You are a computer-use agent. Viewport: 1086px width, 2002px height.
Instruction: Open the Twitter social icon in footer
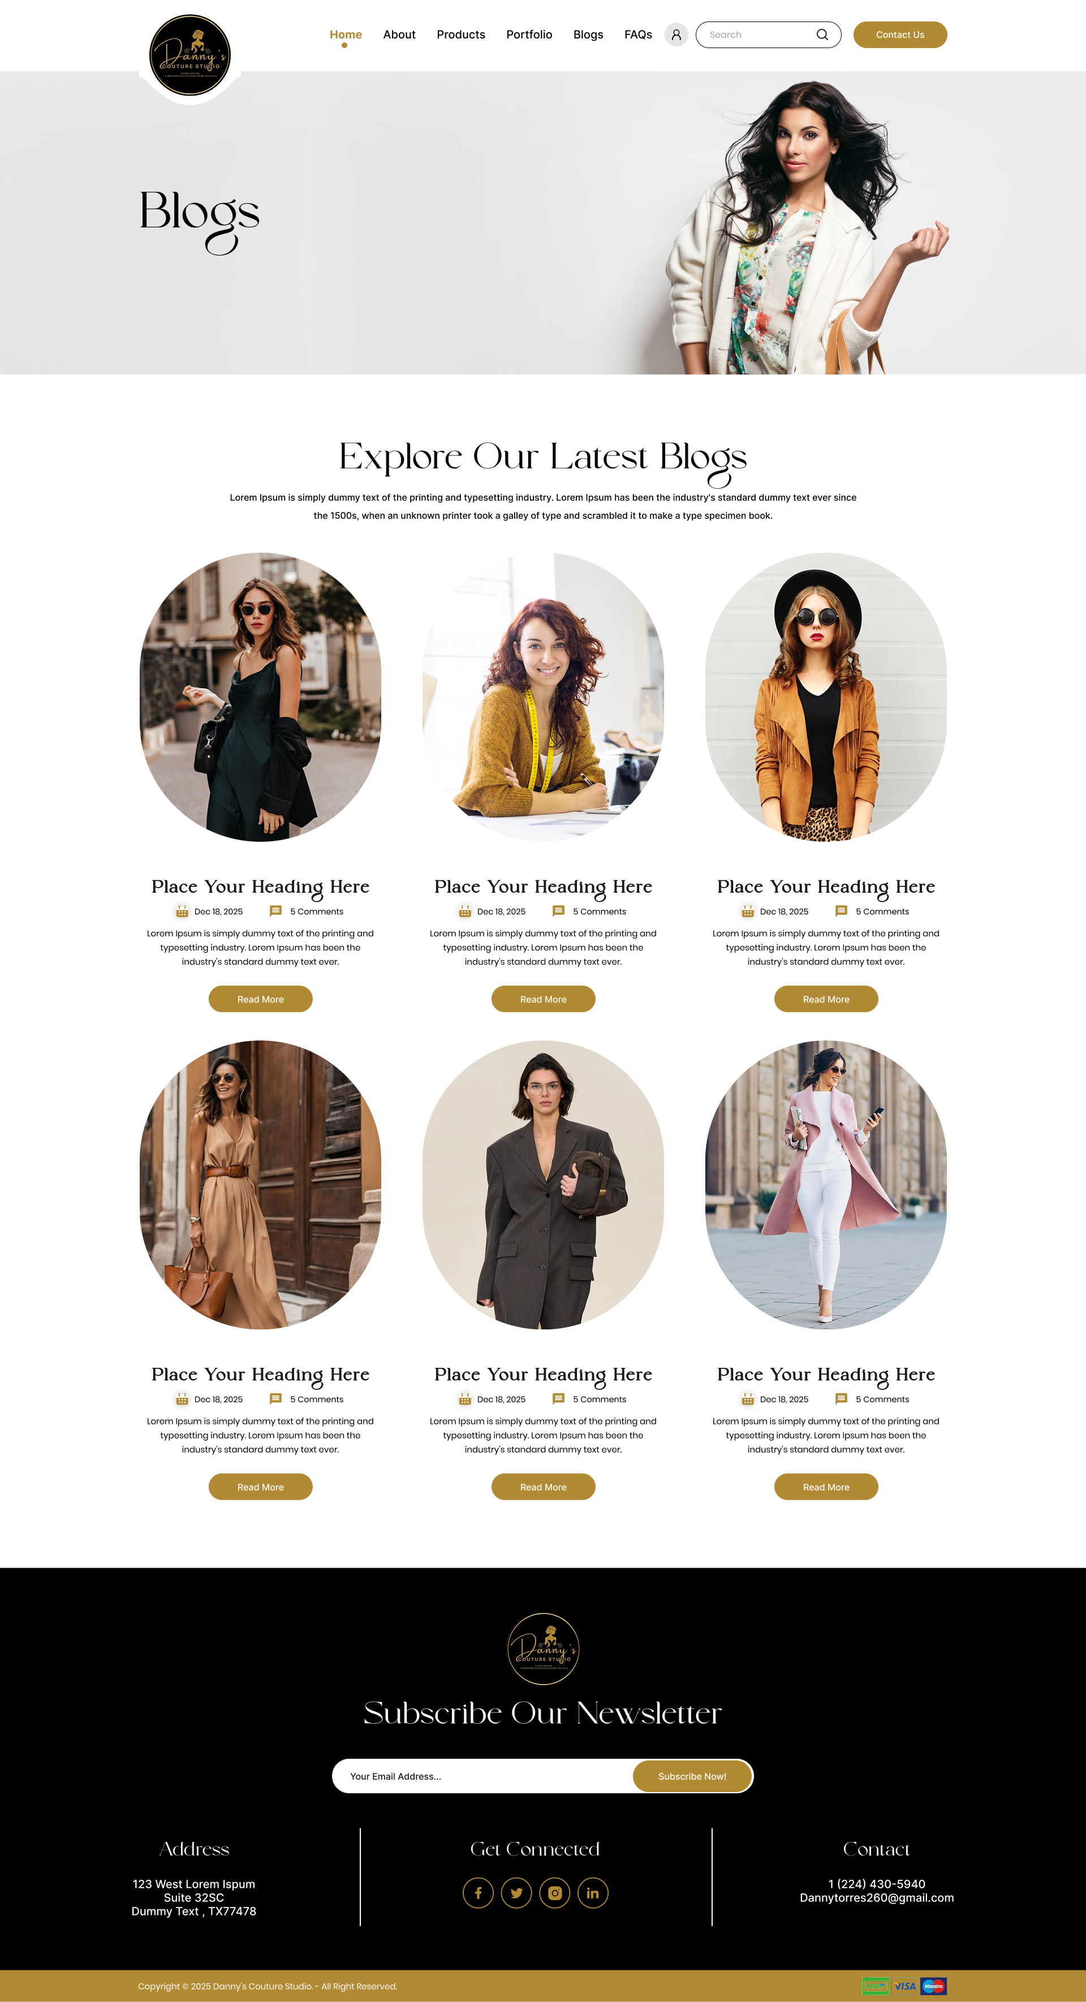[x=516, y=1892]
